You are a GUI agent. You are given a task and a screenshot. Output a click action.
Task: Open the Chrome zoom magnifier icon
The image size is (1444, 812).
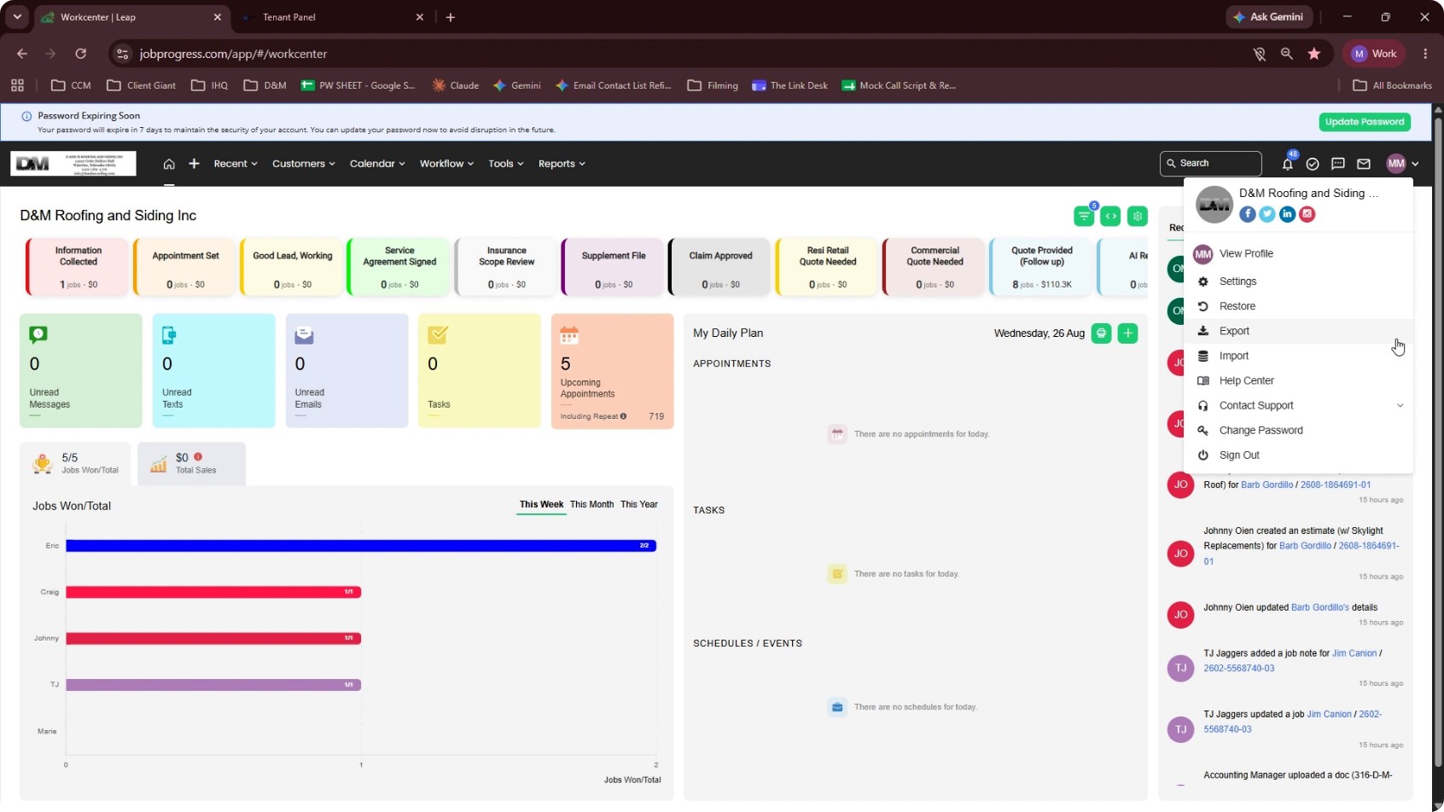click(x=1287, y=54)
